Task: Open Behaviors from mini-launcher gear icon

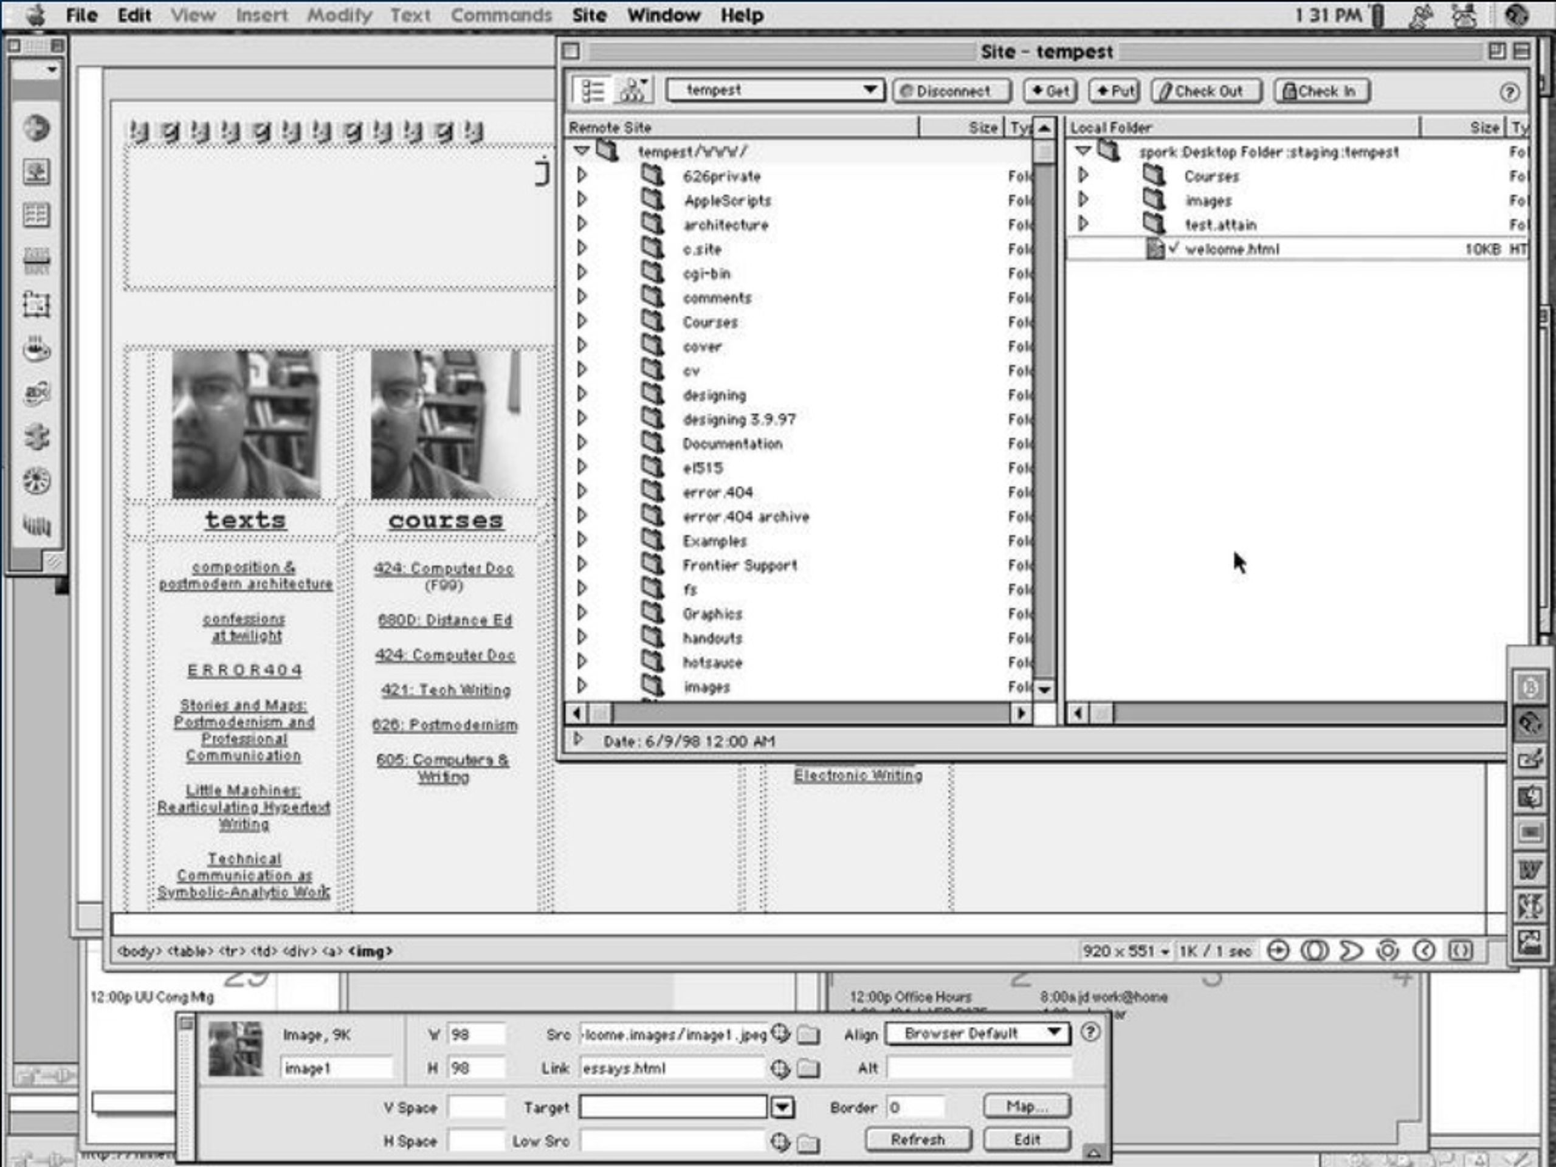Action: pos(1387,951)
